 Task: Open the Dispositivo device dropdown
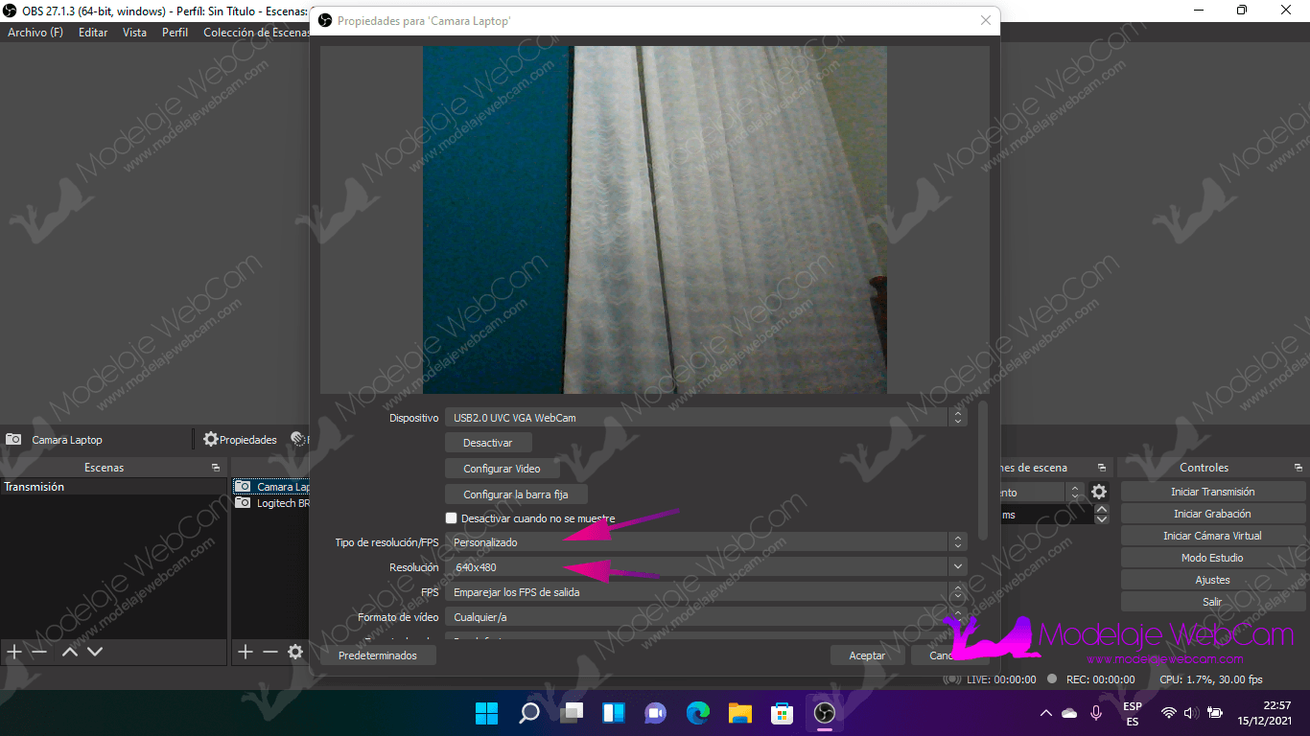(x=705, y=418)
